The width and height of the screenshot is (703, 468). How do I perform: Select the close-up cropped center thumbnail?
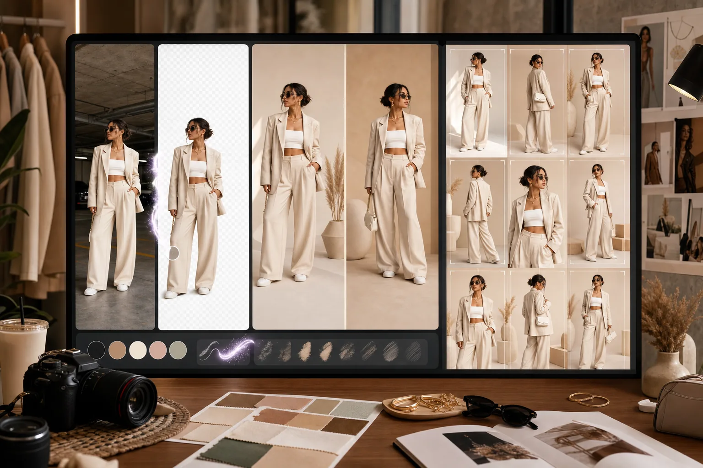click(537, 213)
